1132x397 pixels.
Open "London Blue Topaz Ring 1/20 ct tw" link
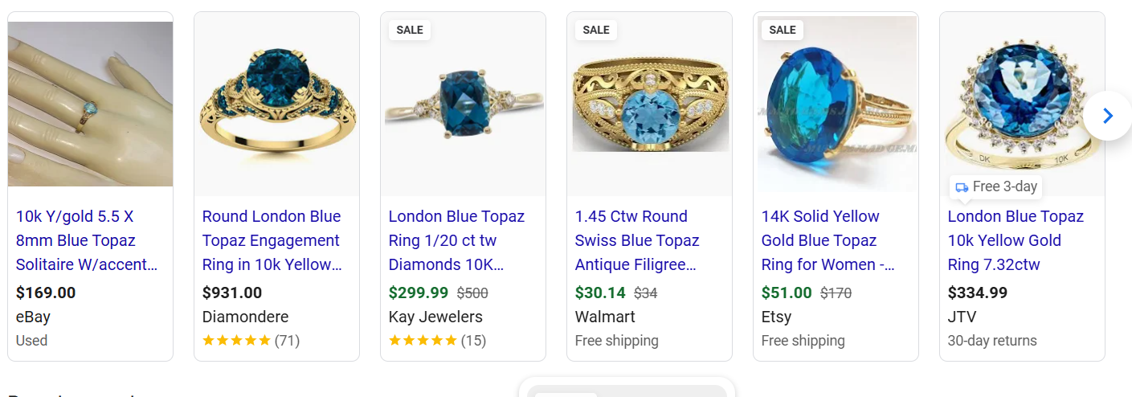456,240
